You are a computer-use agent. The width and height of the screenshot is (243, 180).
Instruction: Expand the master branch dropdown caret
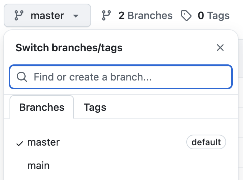pyautogui.click(x=76, y=16)
